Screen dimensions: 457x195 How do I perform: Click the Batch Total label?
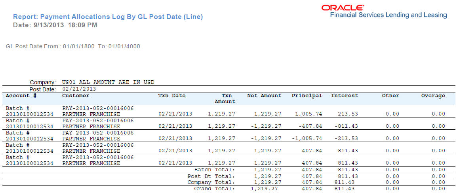pyautogui.click(x=215, y=170)
